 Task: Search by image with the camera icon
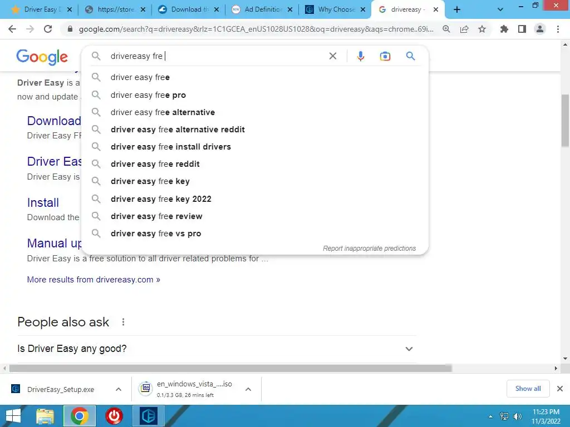point(385,56)
